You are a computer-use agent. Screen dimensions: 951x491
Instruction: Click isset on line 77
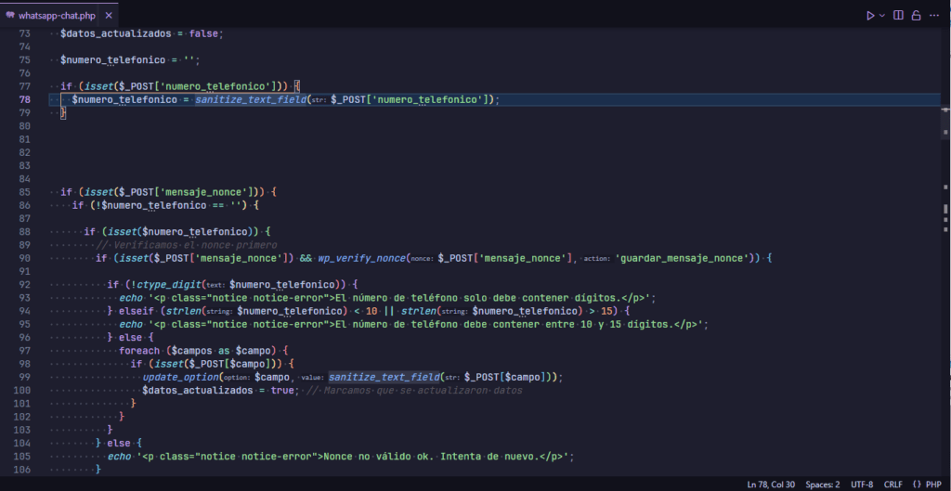(x=98, y=86)
